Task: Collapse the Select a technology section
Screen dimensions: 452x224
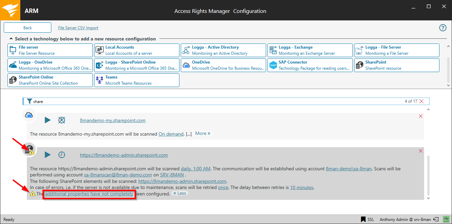Action: [x=11, y=39]
